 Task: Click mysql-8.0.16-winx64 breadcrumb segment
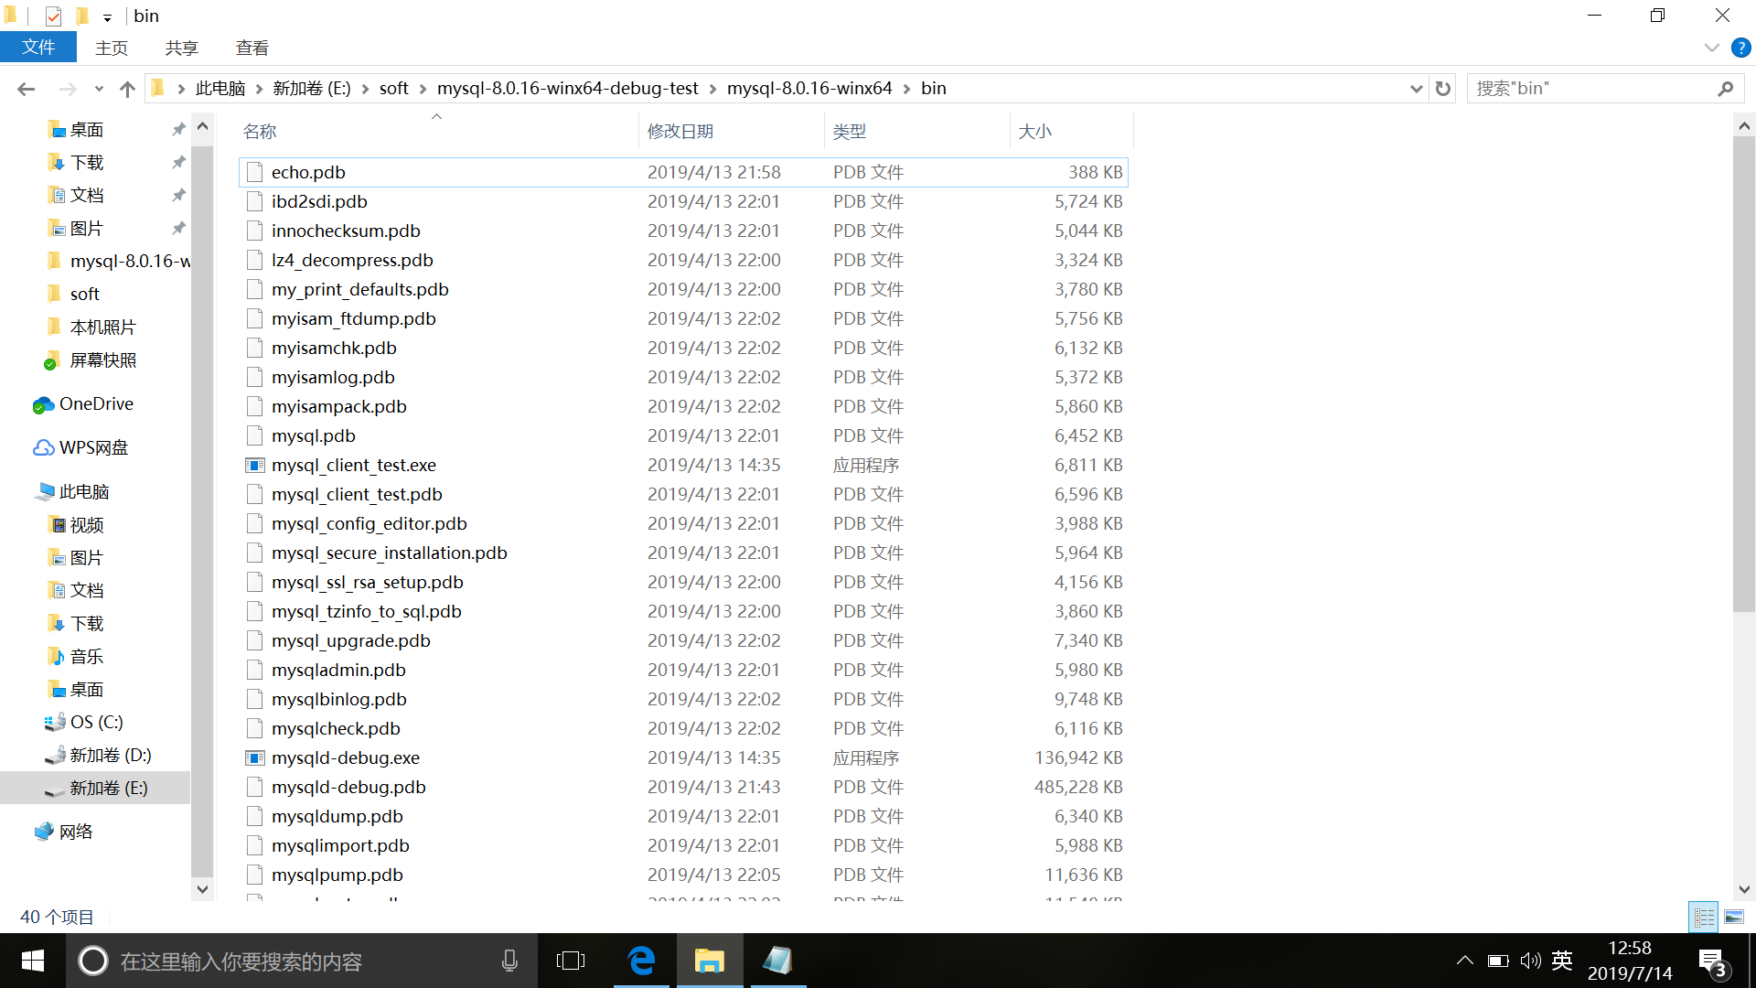coord(809,89)
